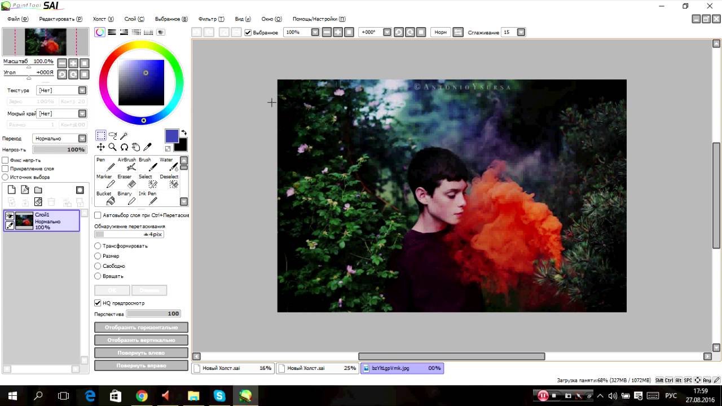Click the Непроз-ть opacity slider
722x406 pixels.
[x=59, y=149]
